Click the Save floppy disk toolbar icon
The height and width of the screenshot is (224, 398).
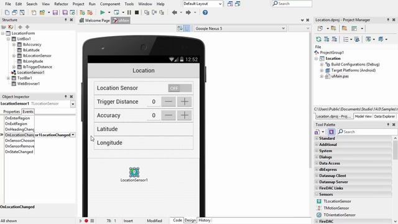click(x=55, y=12)
